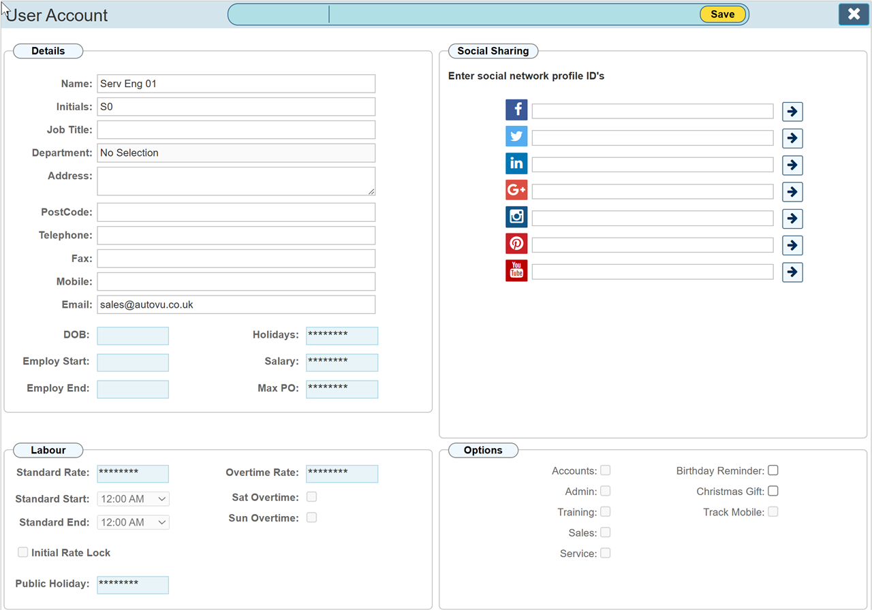Click the LinkedIn icon
Image resolution: width=872 pixels, height=610 pixels.
(x=516, y=164)
